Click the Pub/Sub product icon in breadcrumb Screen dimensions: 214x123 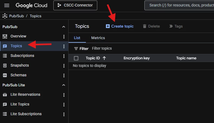pyautogui.click(x=5, y=16)
